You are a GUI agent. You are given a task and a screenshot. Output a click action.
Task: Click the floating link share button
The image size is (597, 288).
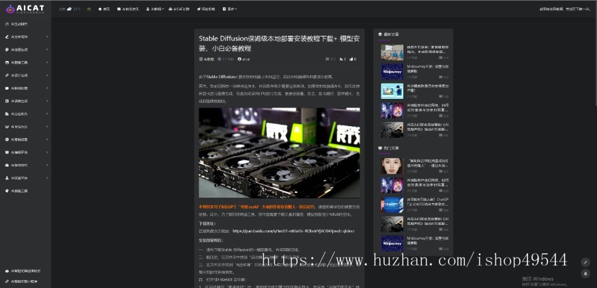(585, 262)
